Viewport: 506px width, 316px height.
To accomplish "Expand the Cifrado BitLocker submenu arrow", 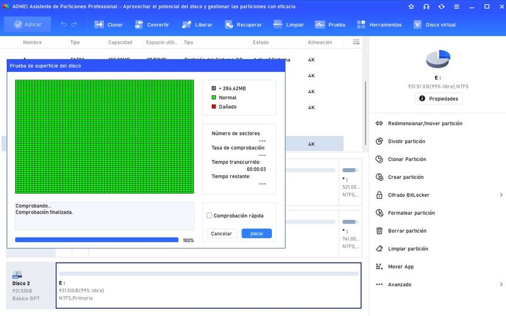I will 501,195.
